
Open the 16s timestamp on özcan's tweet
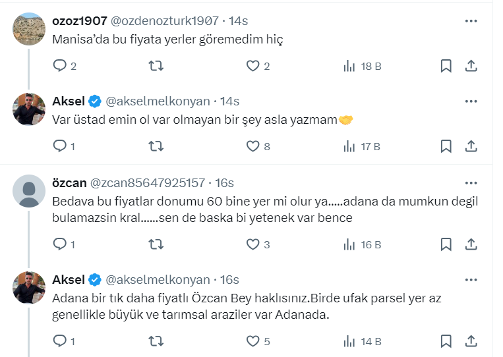(x=225, y=182)
